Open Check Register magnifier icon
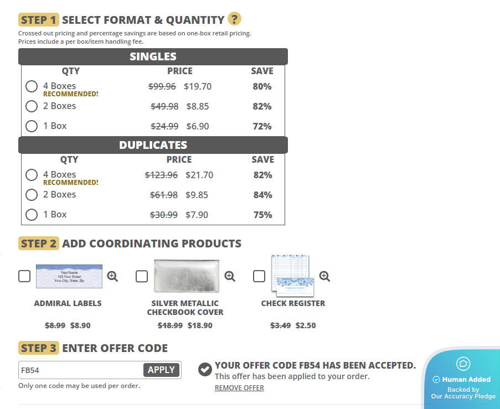Viewport: 500px width, 409px height. (324, 276)
